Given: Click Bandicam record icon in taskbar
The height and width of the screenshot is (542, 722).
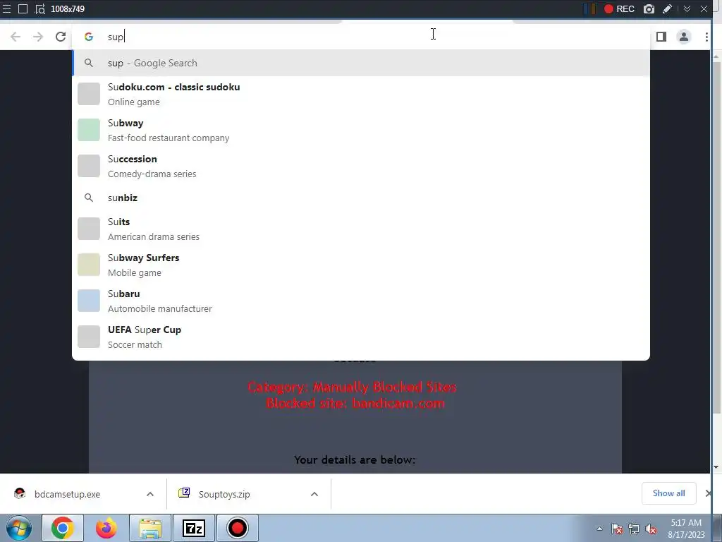Looking at the screenshot, I should pyautogui.click(x=238, y=528).
